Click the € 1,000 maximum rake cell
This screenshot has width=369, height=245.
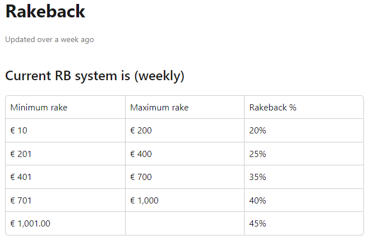[x=184, y=200]
